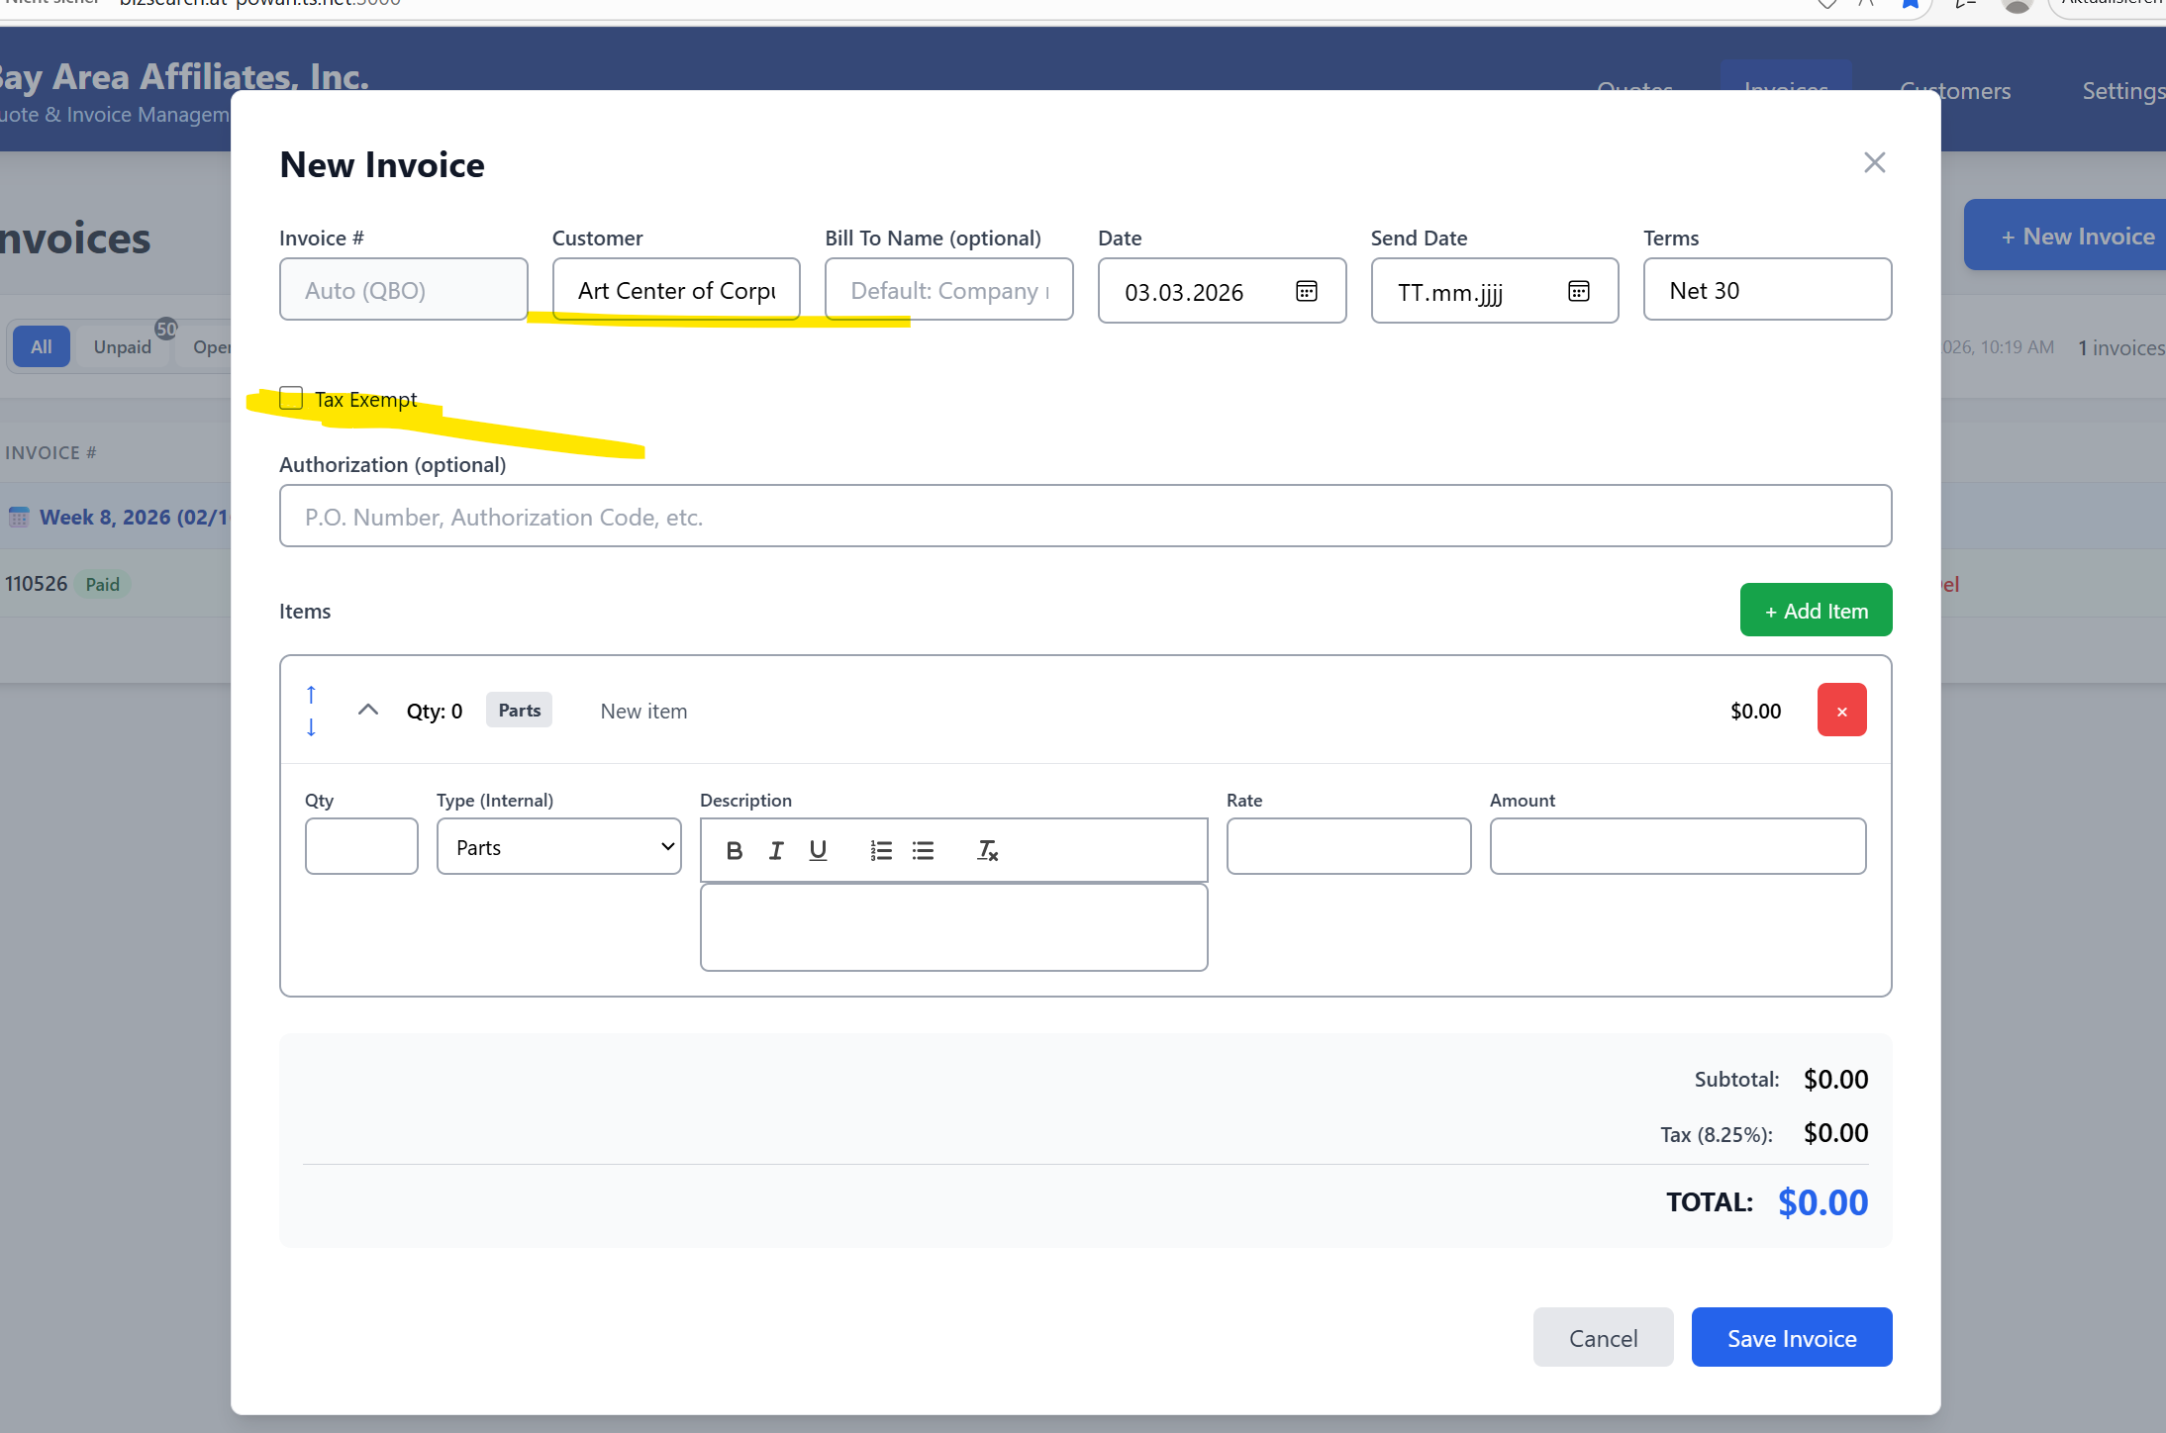Clear text formatting in Description editor

[x=987, y=850]
